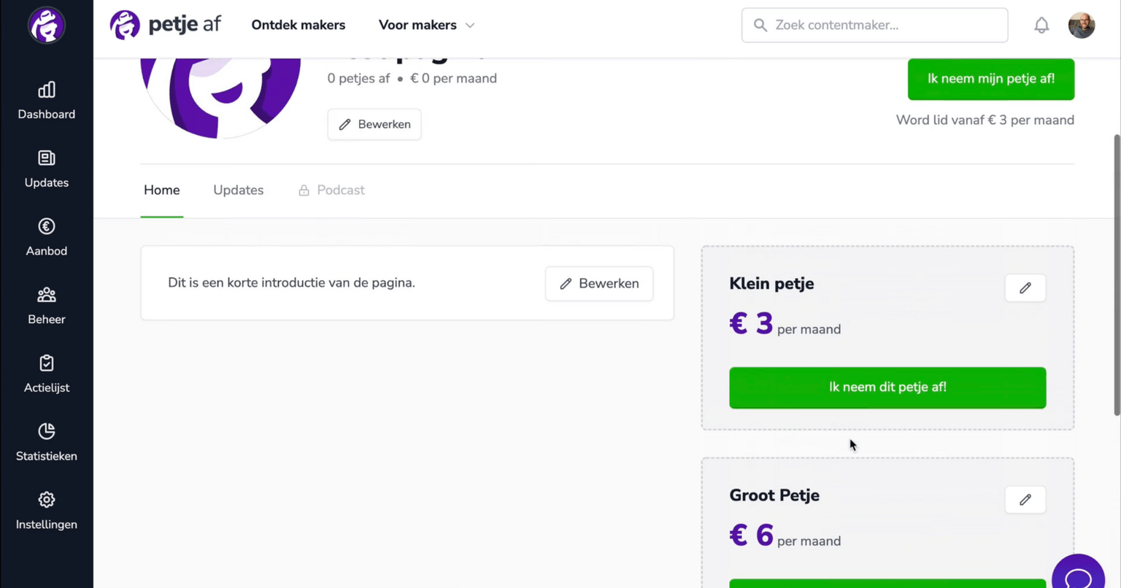Edit Klein petje with pencil icon
The image size is (1121, 588).
click(1025, 288)
